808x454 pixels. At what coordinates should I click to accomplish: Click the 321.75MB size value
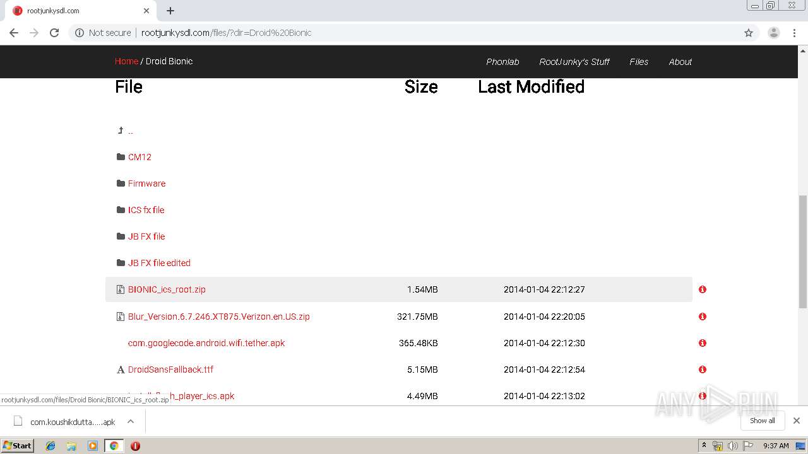tap(417, 317)
